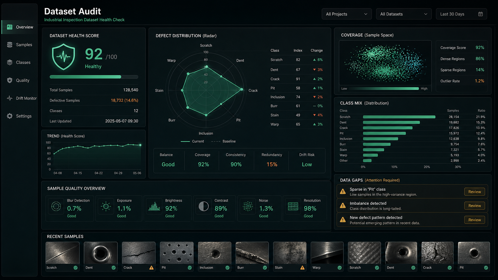Open the Samples database icon
Viewport: 498px width, 280px height.
10,45
